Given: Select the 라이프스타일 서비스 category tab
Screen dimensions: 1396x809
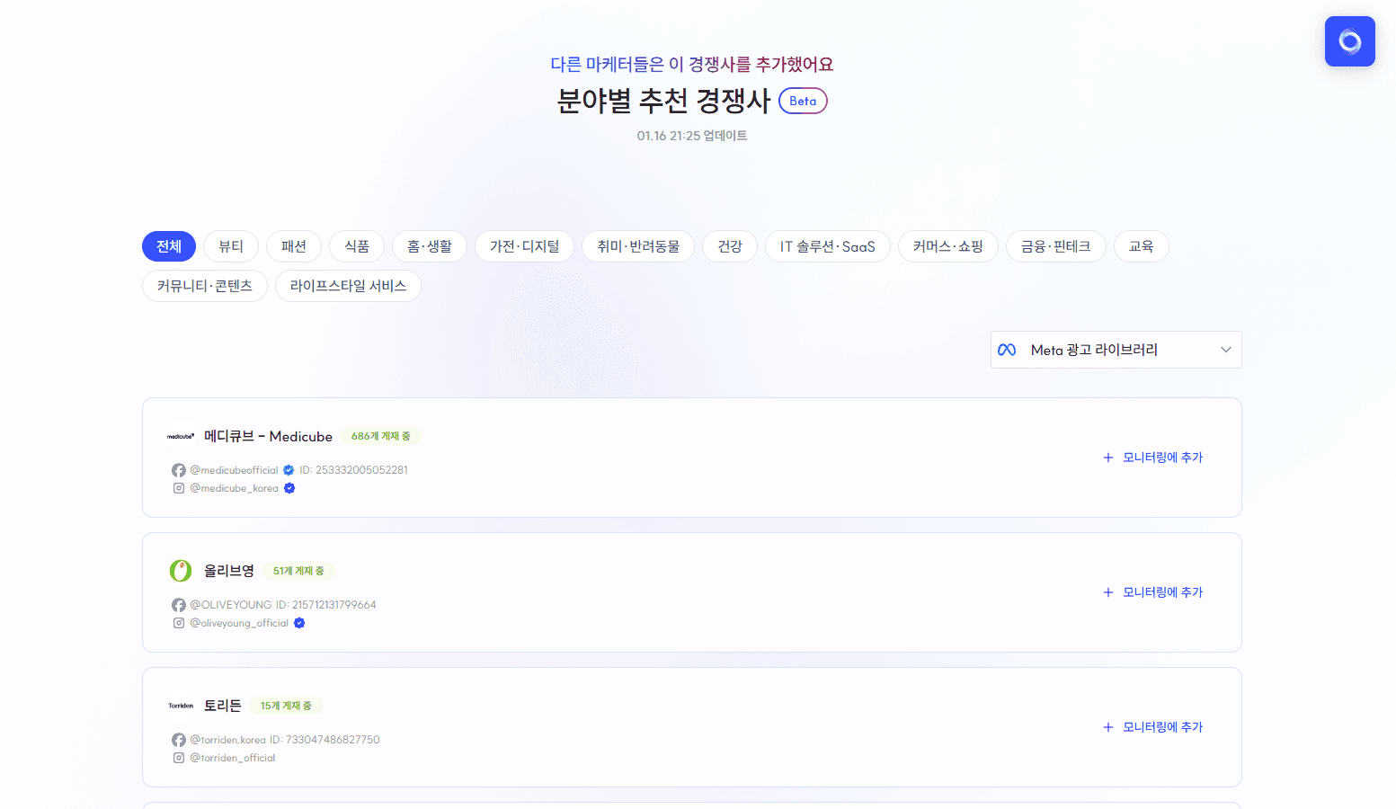Looking at the screenshot, I should pos(349,286).
